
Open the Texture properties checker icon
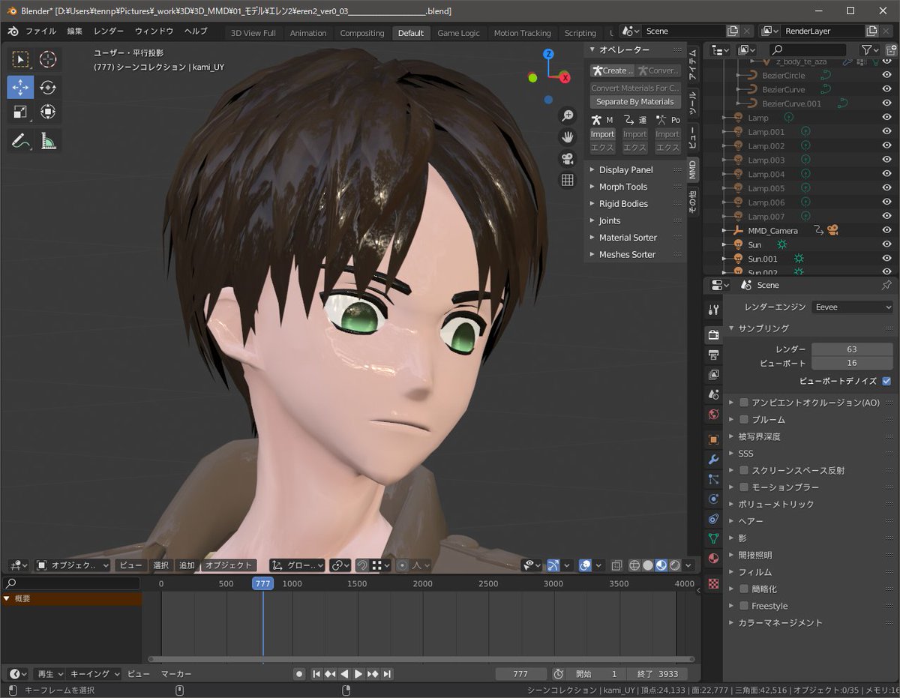pyautogui.click(x=713, y=583)
